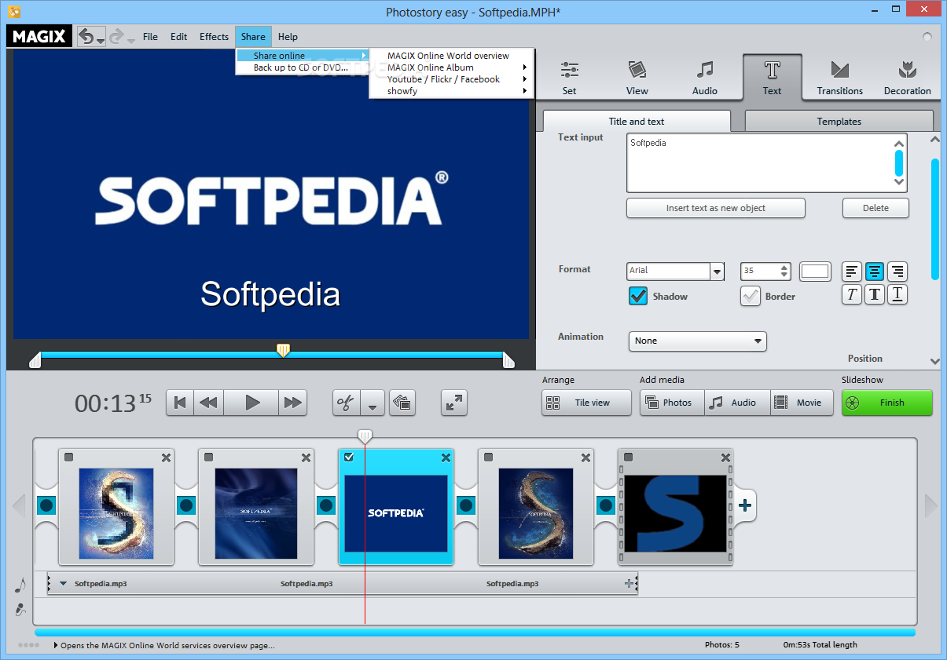
Task: Open the Animation dropdown set to None
Action: (x=697, y=341)
